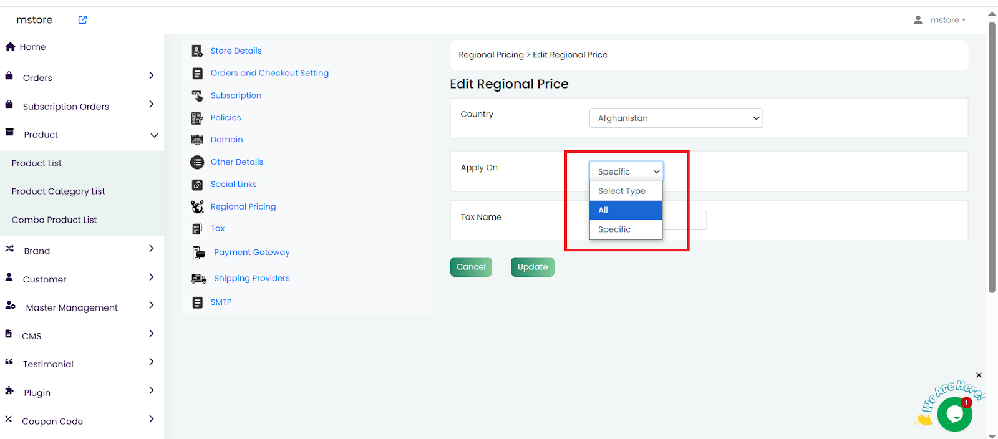This screenshot has width=998, height=439.
Task: Click the Regional Pricing breadcrumb link
Action: 491,55
